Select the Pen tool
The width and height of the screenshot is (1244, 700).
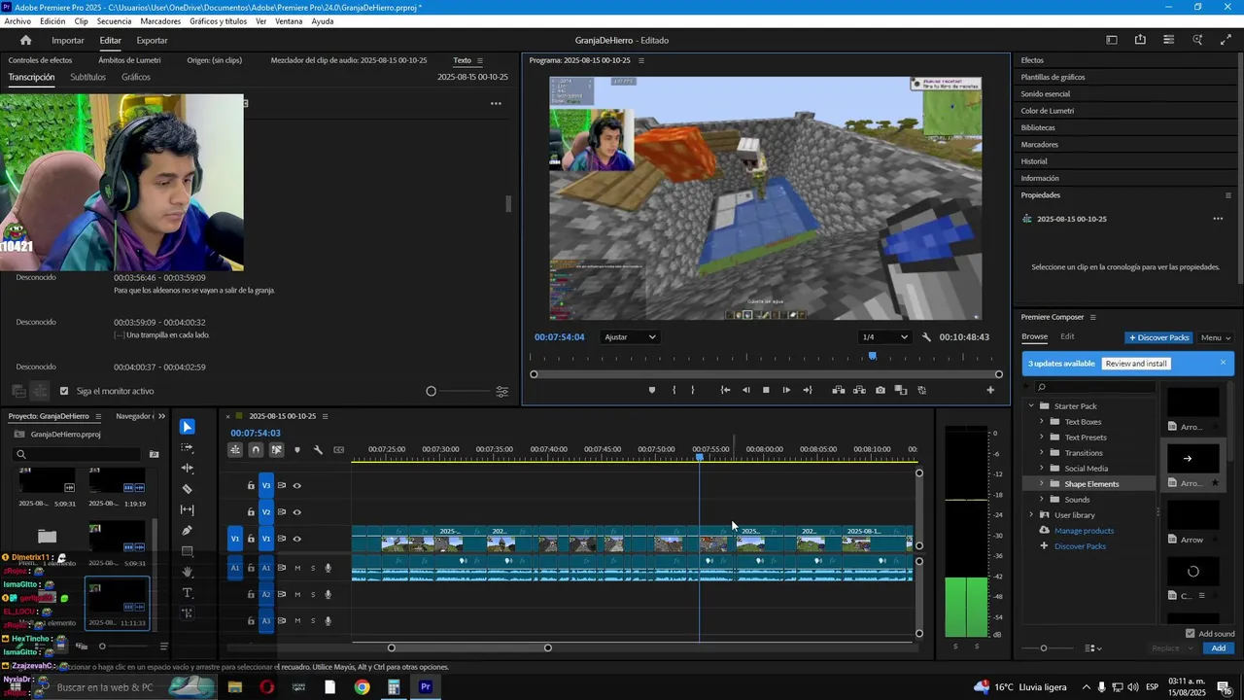click(x=188, y=531)
